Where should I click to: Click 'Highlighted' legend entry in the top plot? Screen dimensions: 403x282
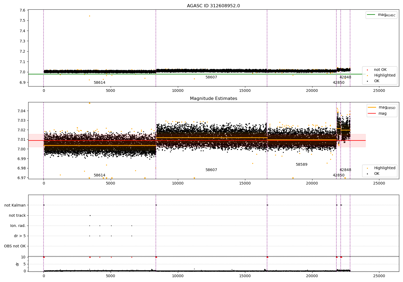pos(384,75)
